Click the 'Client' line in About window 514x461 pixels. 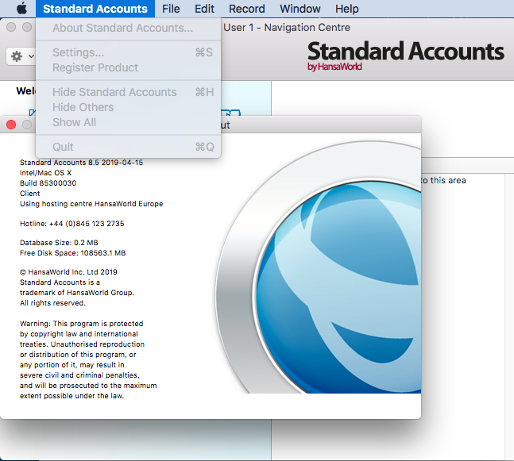click(30, 194)
